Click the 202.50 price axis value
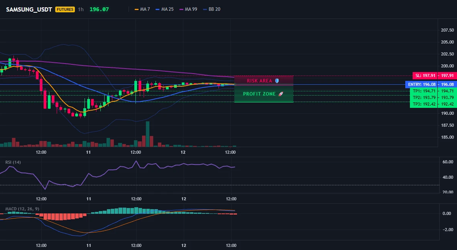 coord(447,54)
